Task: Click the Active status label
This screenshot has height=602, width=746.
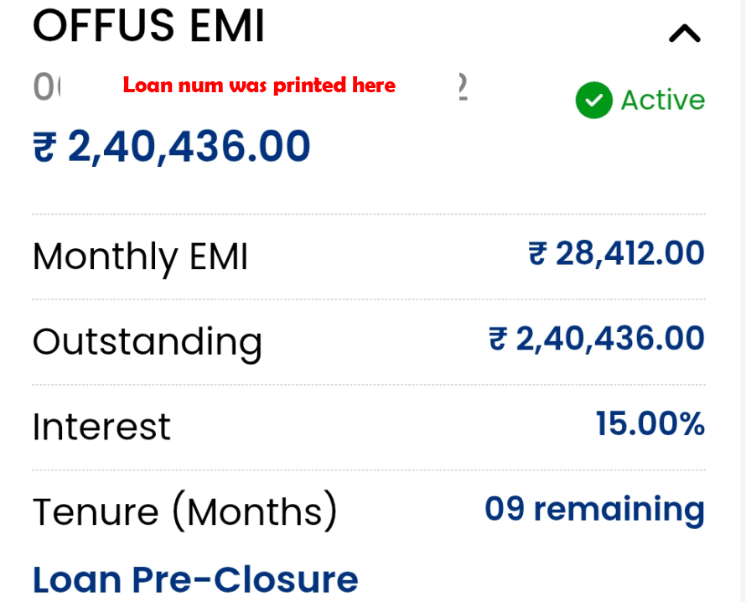Action: tap(663, 100)
